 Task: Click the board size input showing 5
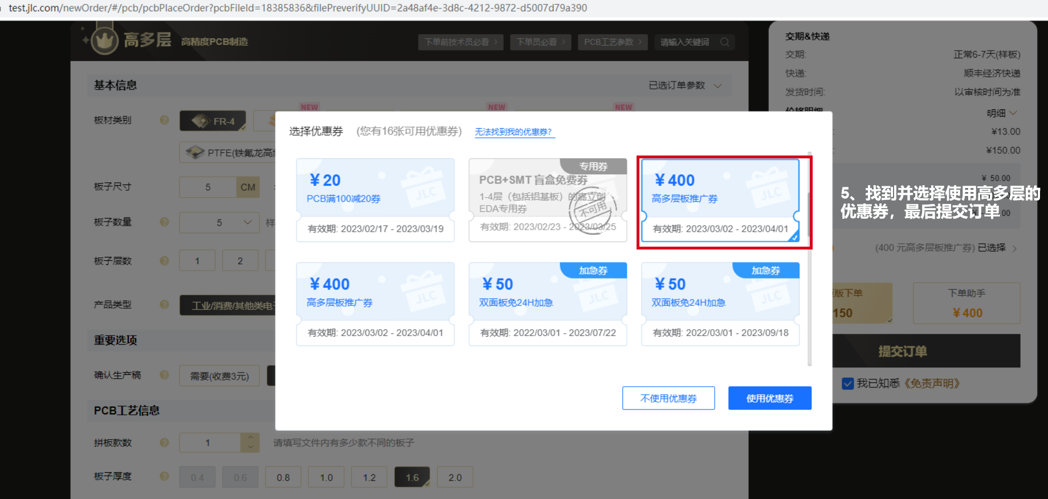click(208, 187)
